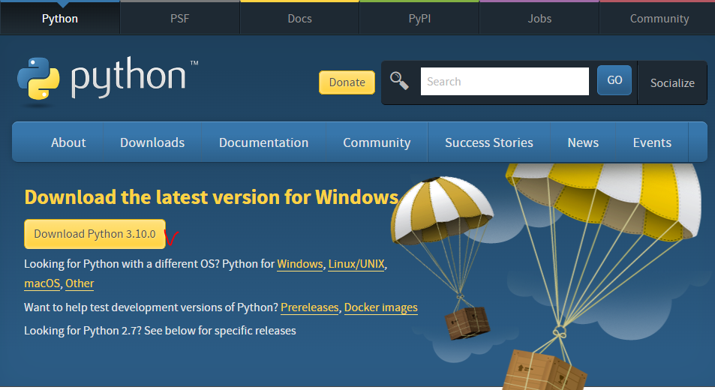
Task: Open the Documentation navigation menu
Action: (263, 142)
